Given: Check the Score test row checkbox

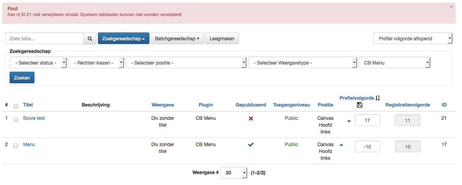Looking at the screenshot, I should click(x=16, y=119).
